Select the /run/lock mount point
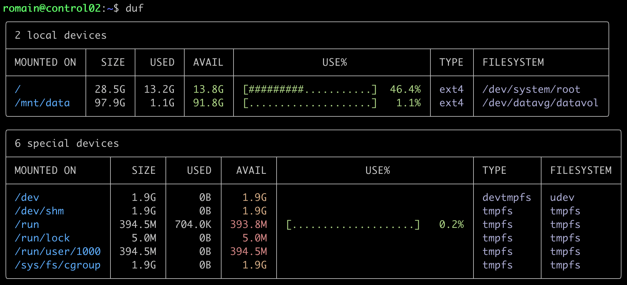This screenshot has width=627, height=285. [x=42, y=238]
